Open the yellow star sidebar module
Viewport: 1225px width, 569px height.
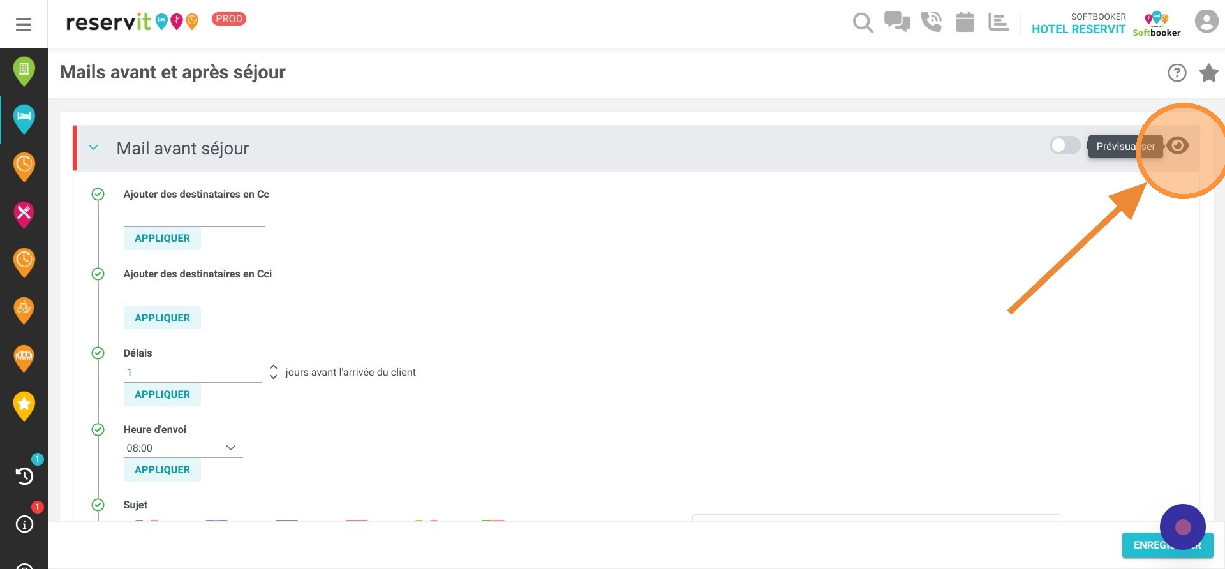(x=24, y=406)
